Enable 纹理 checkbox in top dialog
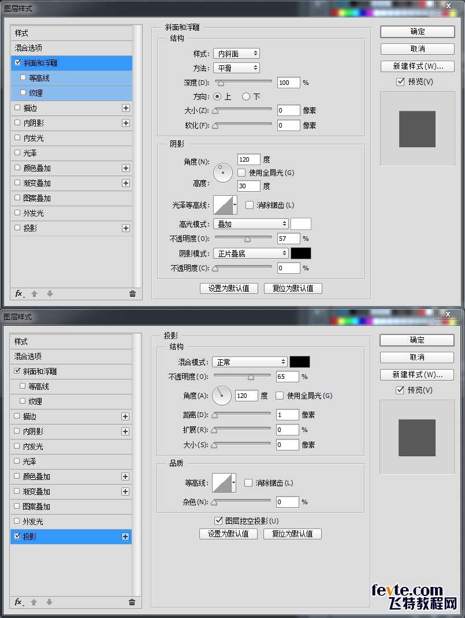465x618 pixels. (23, 92)
